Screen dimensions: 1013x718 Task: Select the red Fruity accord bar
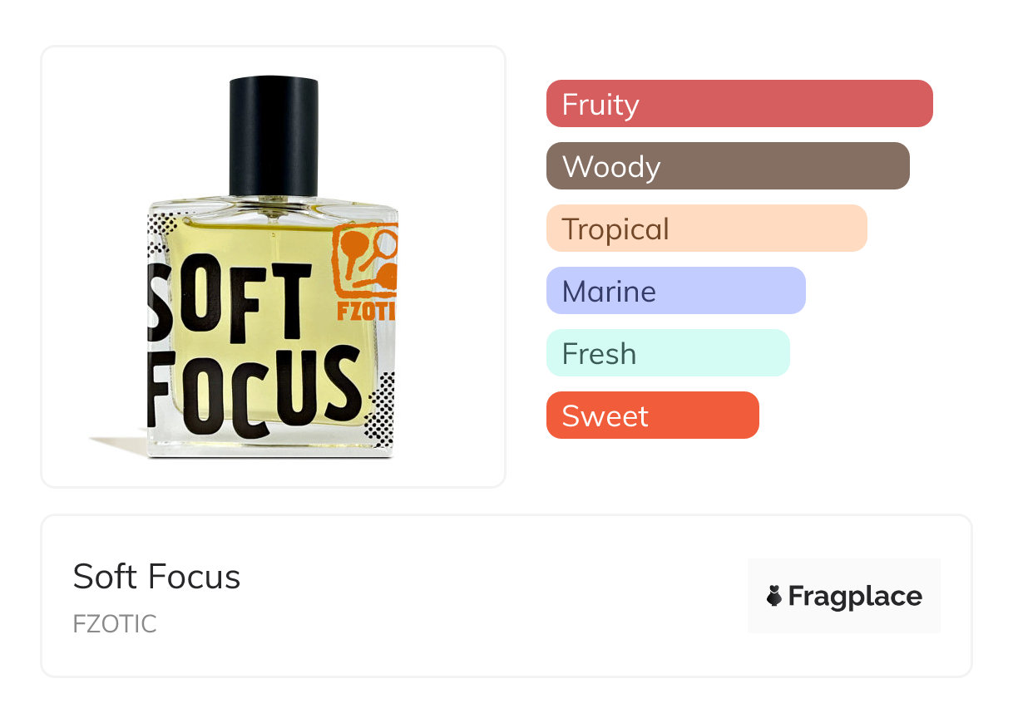tap(739, 104)
